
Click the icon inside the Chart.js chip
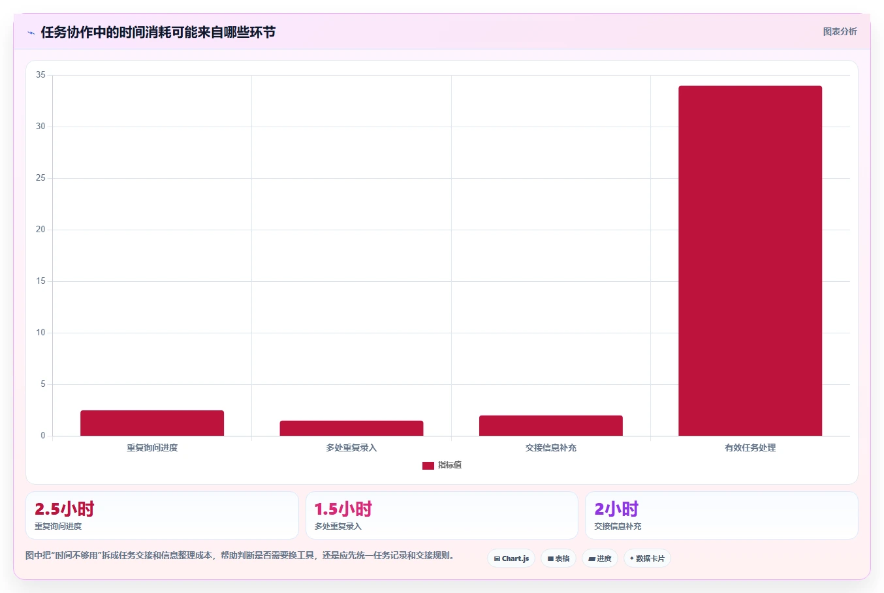[x=497, y=559]
